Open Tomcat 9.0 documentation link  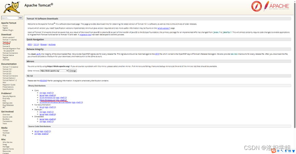pos(7,72)
